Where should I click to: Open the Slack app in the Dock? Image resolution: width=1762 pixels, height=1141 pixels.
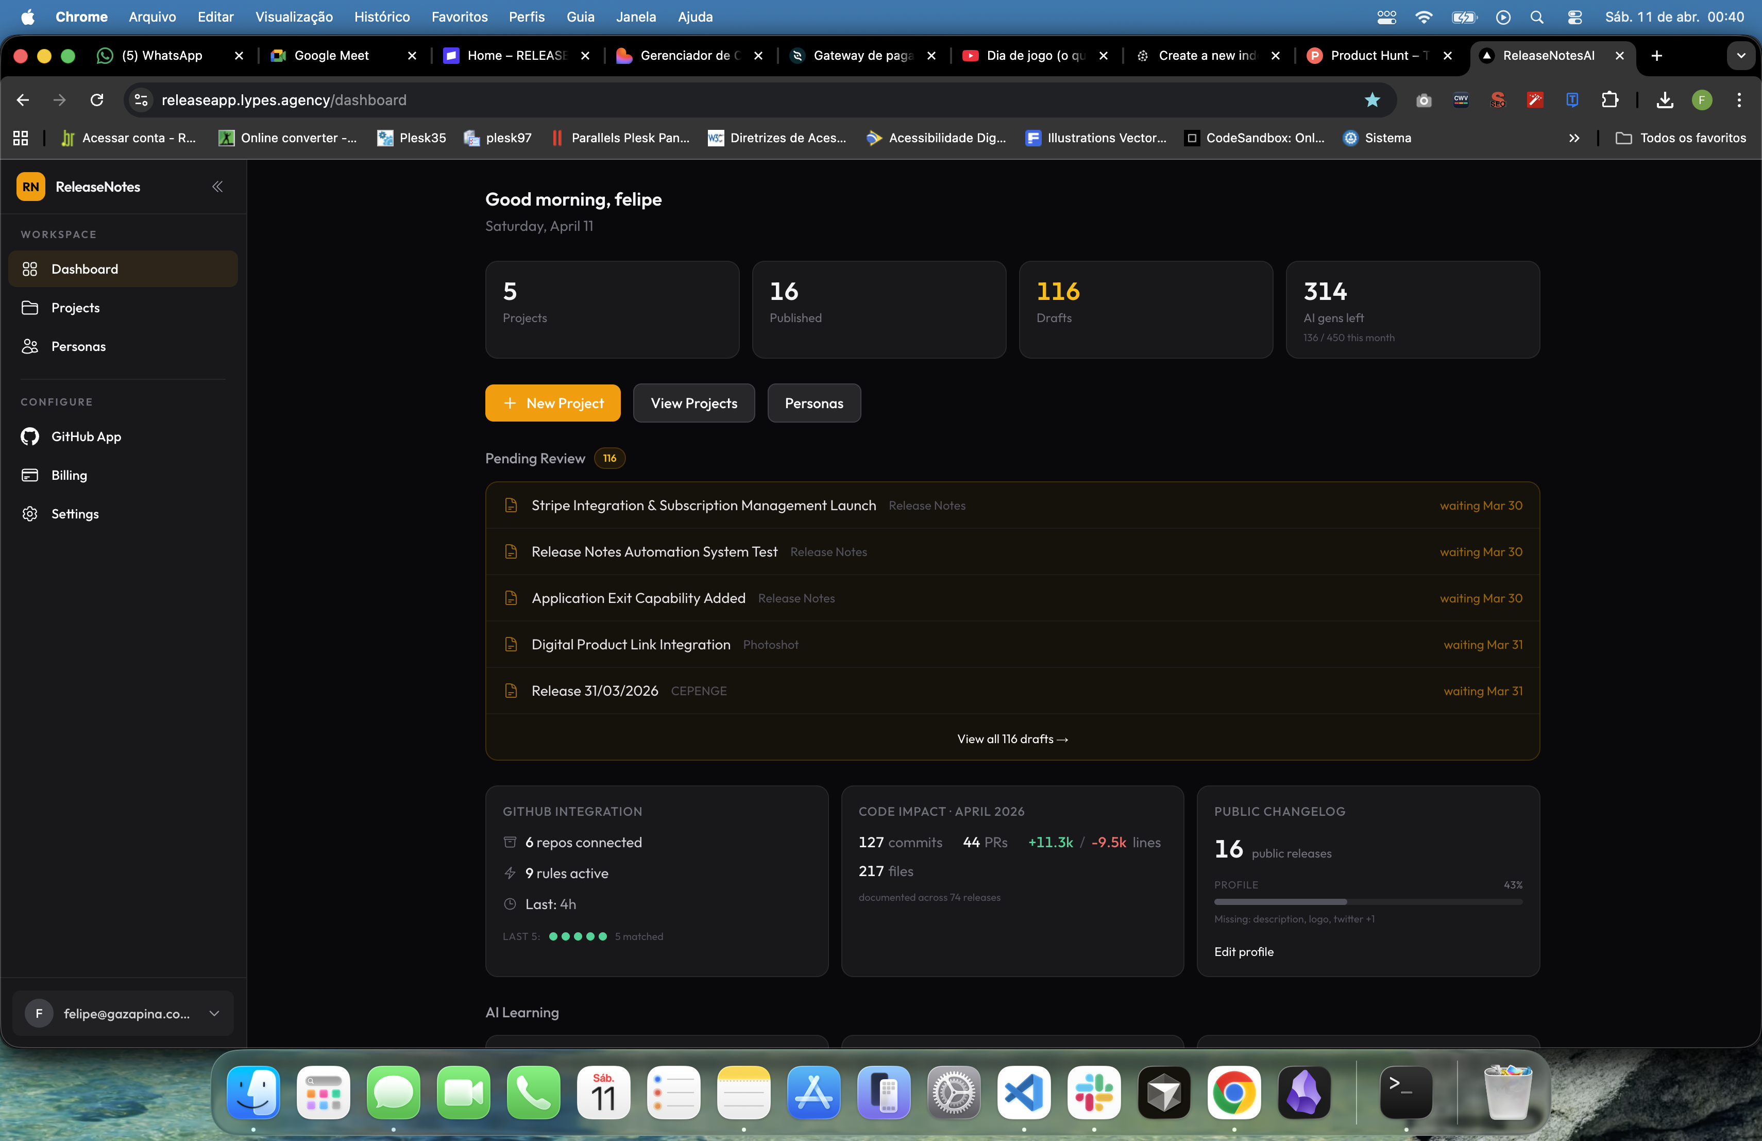pos(1093,1092)
